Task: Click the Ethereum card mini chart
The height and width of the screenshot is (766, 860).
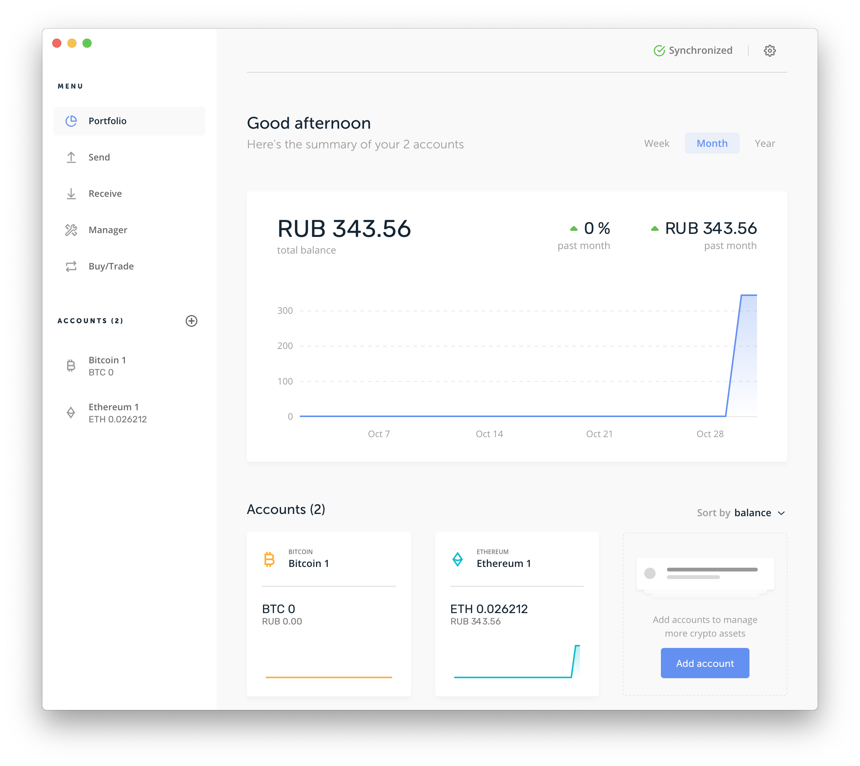Action: pyautogui.click(x=517, y=661)
